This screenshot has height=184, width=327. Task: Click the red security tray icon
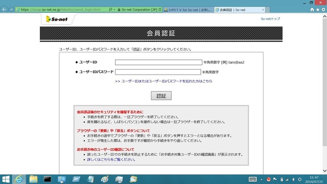268,179
